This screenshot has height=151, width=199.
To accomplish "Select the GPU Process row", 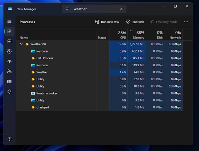I will (x=99, y=58).
